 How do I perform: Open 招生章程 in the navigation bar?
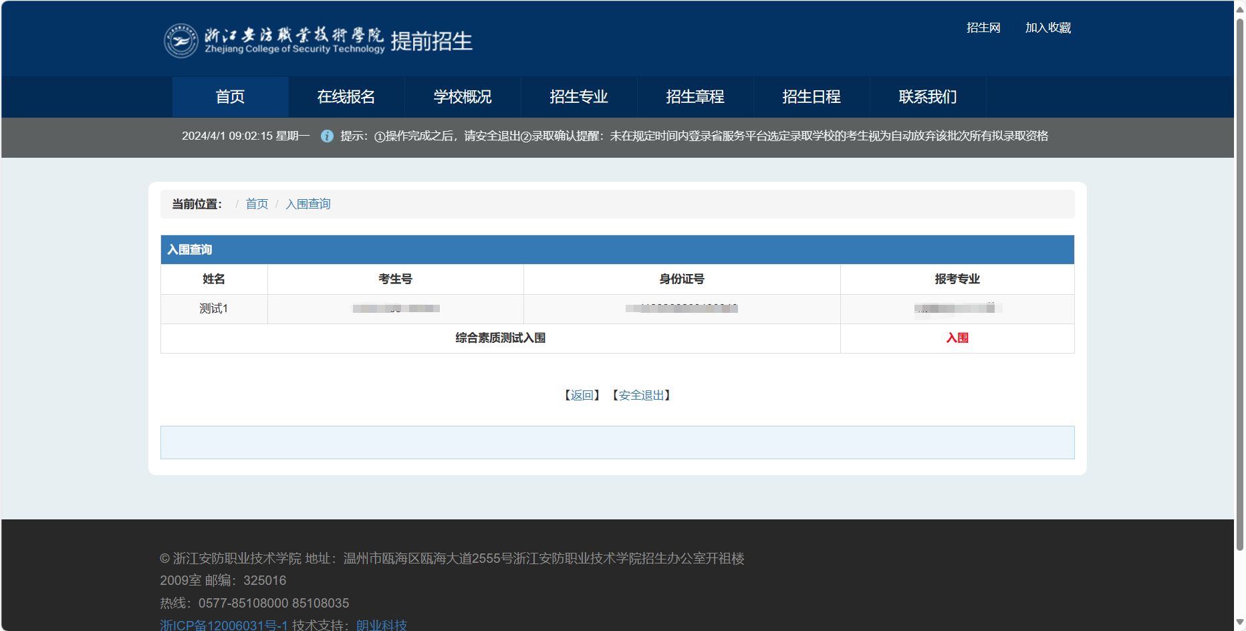[x=695, y=97]
